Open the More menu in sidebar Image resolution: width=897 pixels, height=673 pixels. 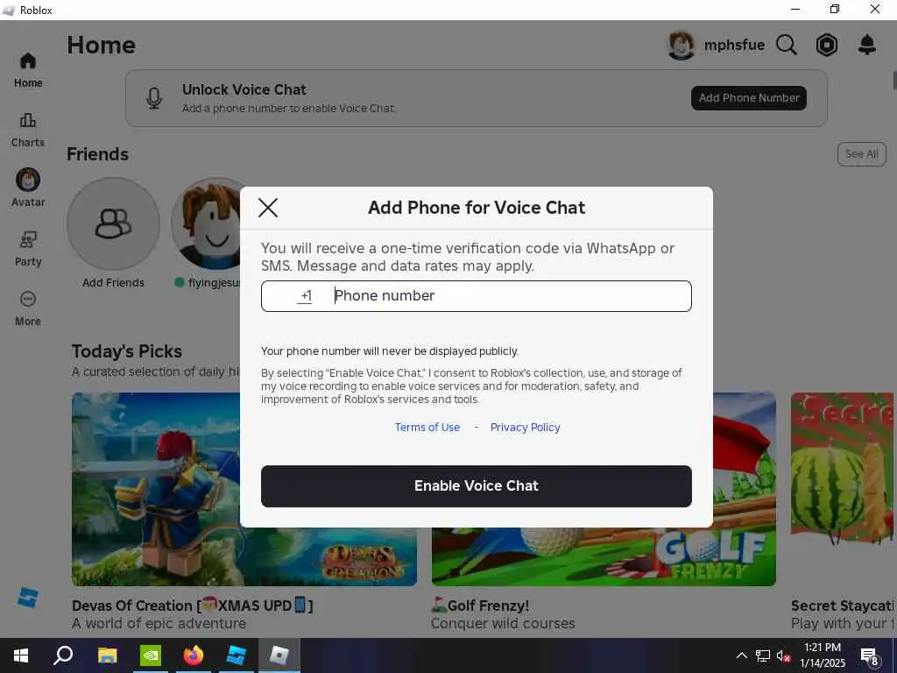pyautogui.click(x=28, y=308)
